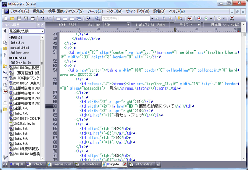Viewport: 248px width, 170px height.
Task: Click the new document icon in toolbar
Action: 6,19
